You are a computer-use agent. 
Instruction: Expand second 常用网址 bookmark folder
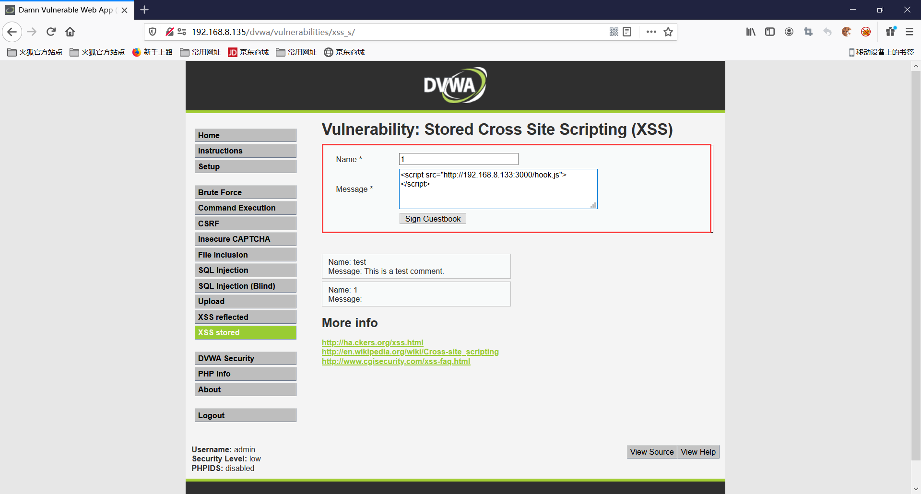[x=296, y=52]
